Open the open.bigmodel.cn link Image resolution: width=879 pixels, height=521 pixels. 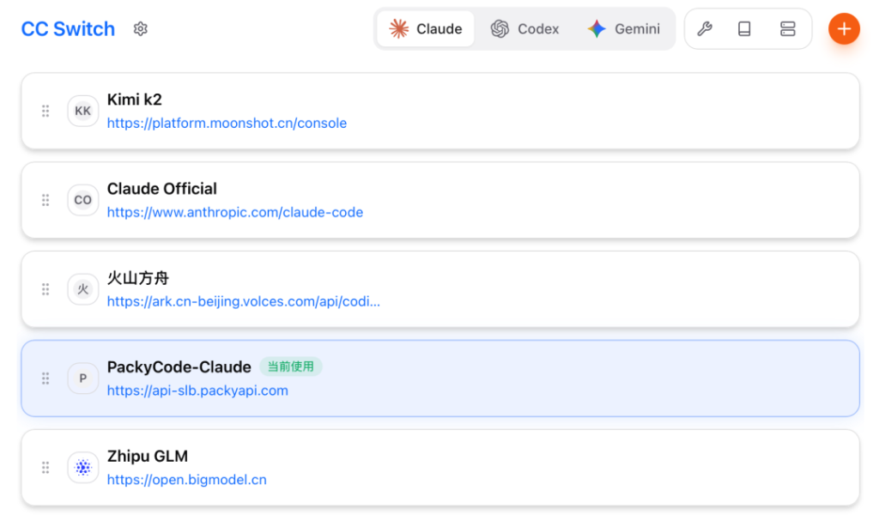click(186, 480)
